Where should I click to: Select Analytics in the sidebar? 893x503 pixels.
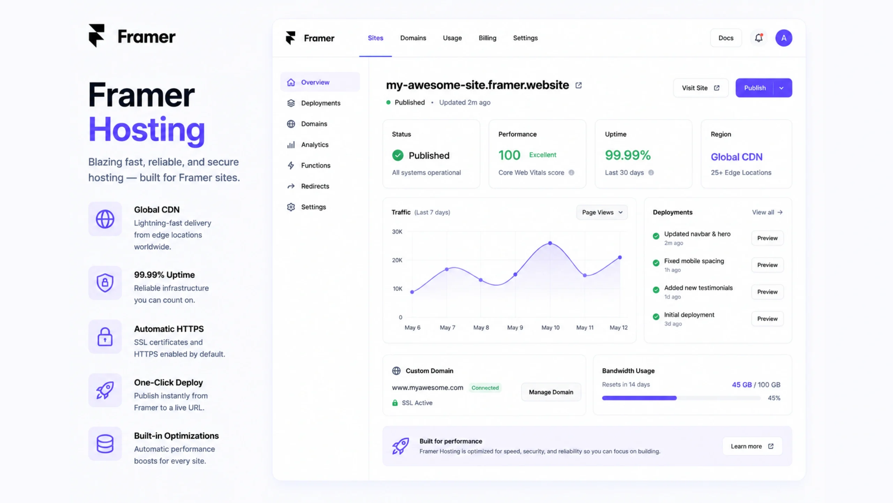tap(320, 145)
